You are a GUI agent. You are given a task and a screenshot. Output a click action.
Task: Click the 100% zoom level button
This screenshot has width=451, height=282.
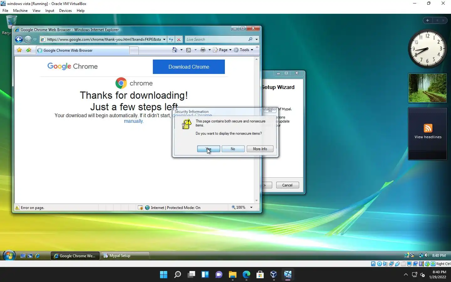click(239, 207)
